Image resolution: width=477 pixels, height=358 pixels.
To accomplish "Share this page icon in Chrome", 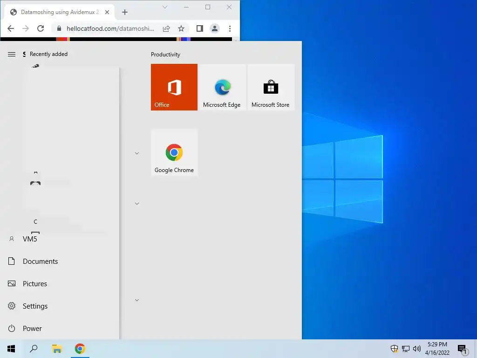I will [166, 28].
